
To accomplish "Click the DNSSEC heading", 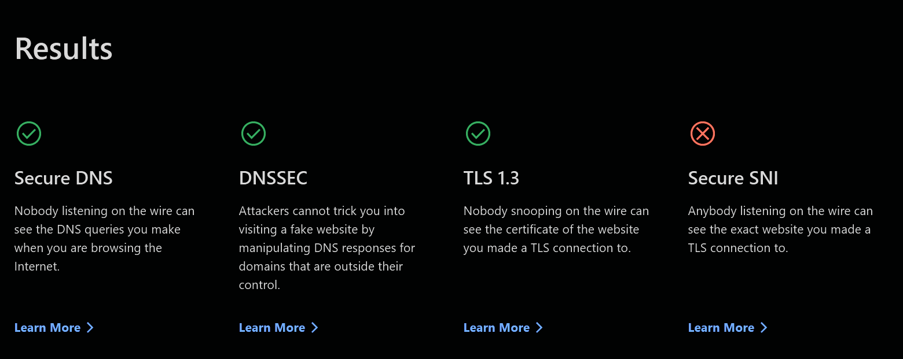I will click(x=273, y=178).
